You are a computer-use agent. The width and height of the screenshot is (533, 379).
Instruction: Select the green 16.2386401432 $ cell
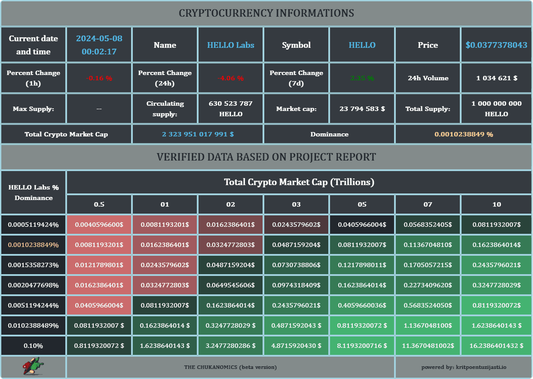[x=496, y=346]
